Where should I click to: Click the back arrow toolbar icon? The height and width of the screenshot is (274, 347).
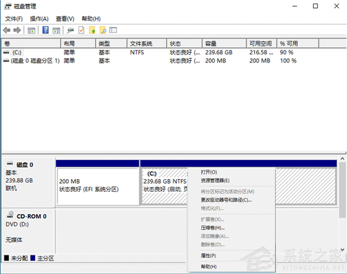click(x=6, y=30)
